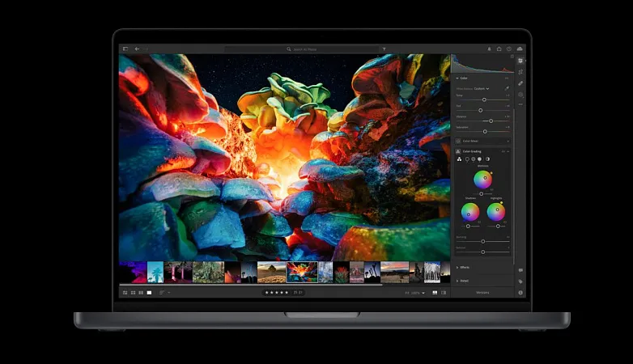Switch to photo grid view

pyautogui.click(x=133, y=292)
